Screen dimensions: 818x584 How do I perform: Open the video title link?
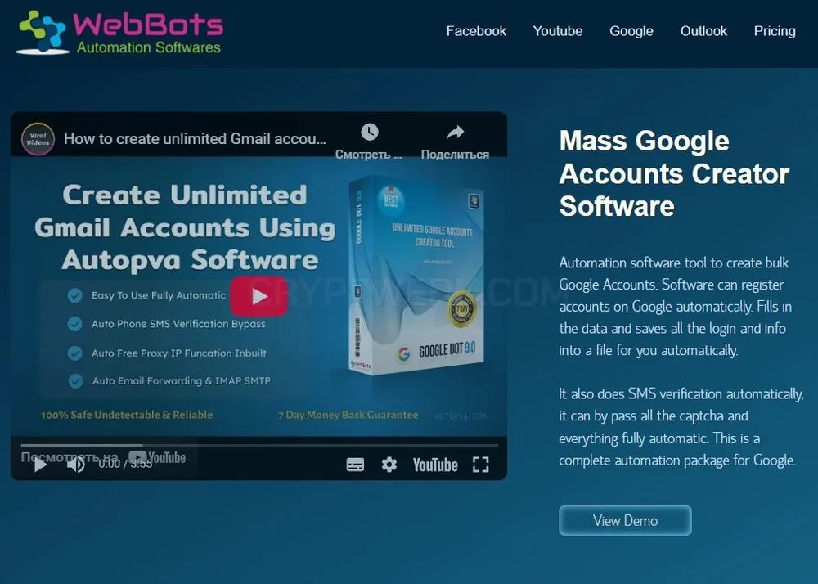click(195, 139)
